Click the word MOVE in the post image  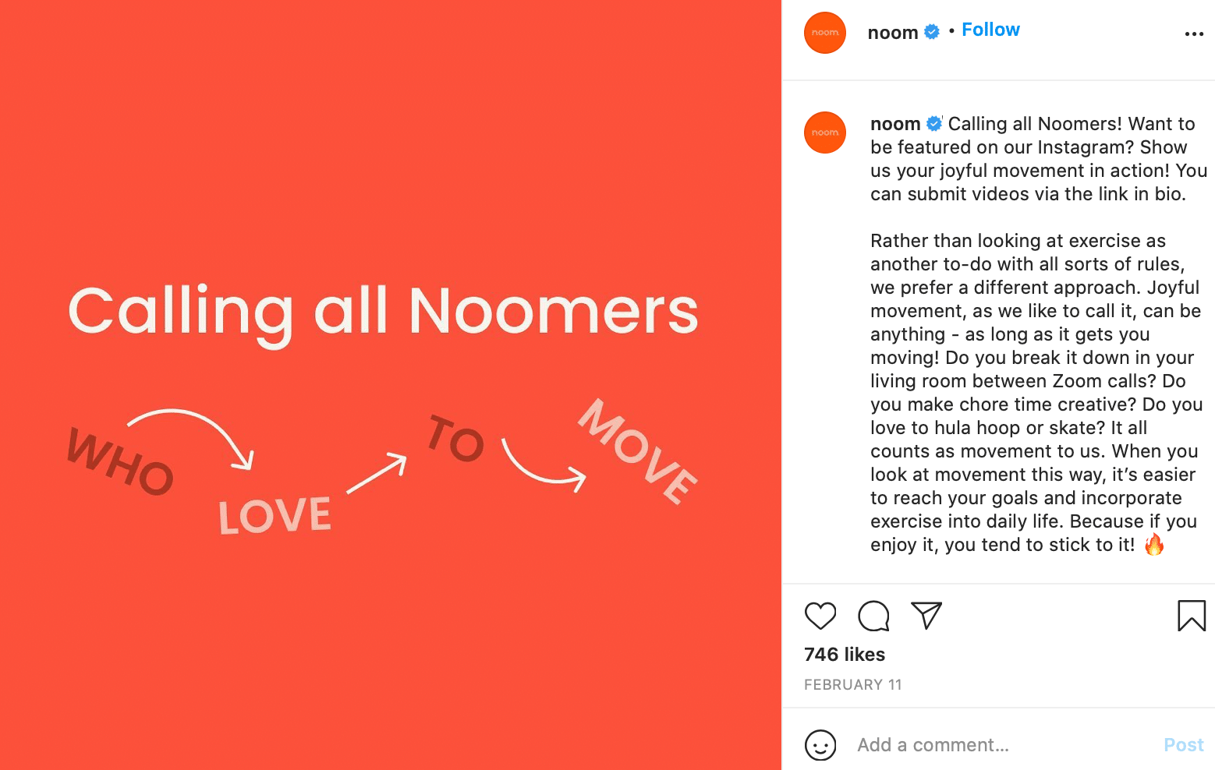click(638, 452)
